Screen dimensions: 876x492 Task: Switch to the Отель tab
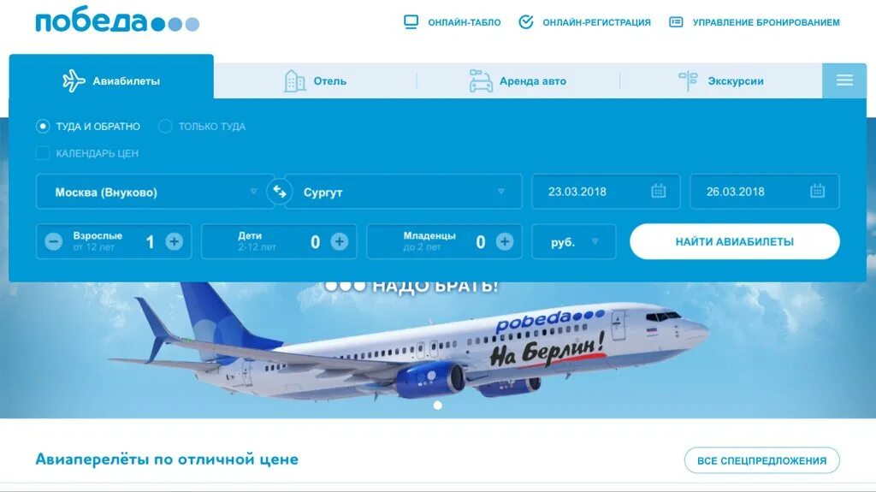point(315,81)
